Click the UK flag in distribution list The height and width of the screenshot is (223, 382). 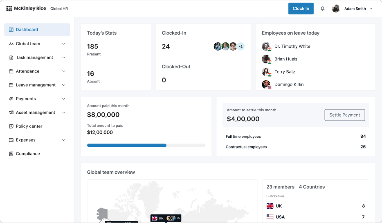pos(270,206)
